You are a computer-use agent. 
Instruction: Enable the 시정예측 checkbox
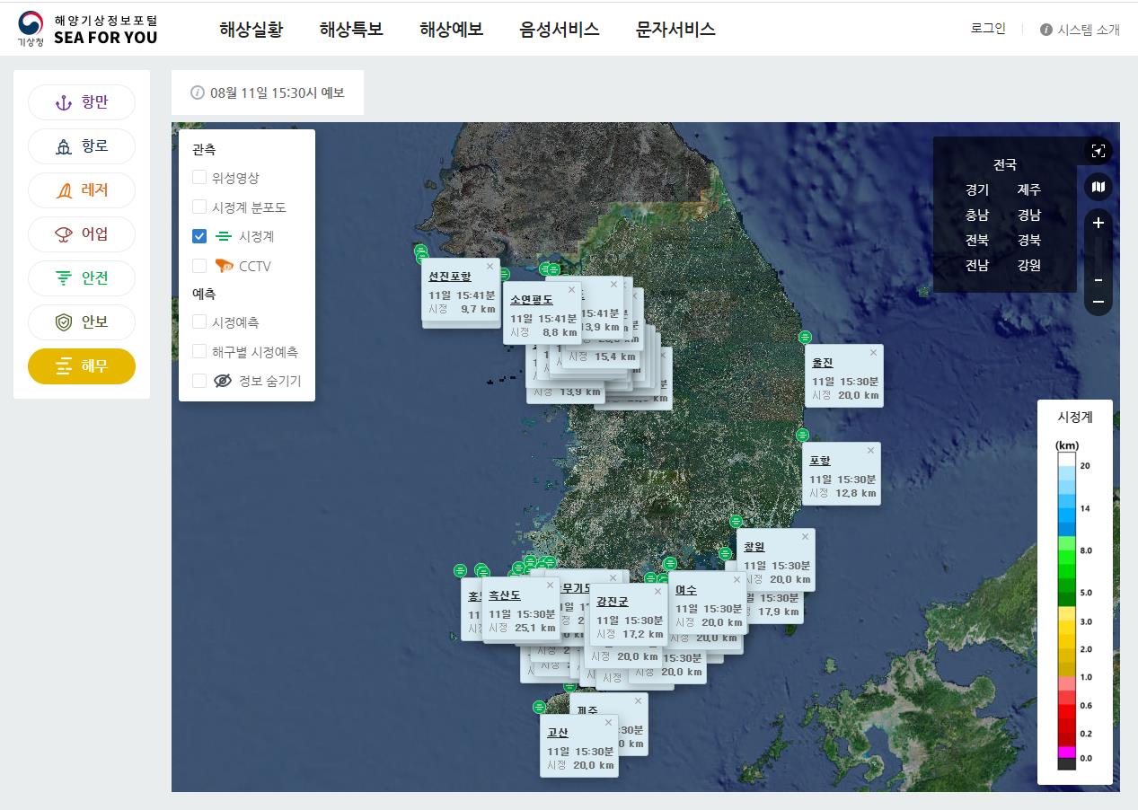click(x=199, y=321)
